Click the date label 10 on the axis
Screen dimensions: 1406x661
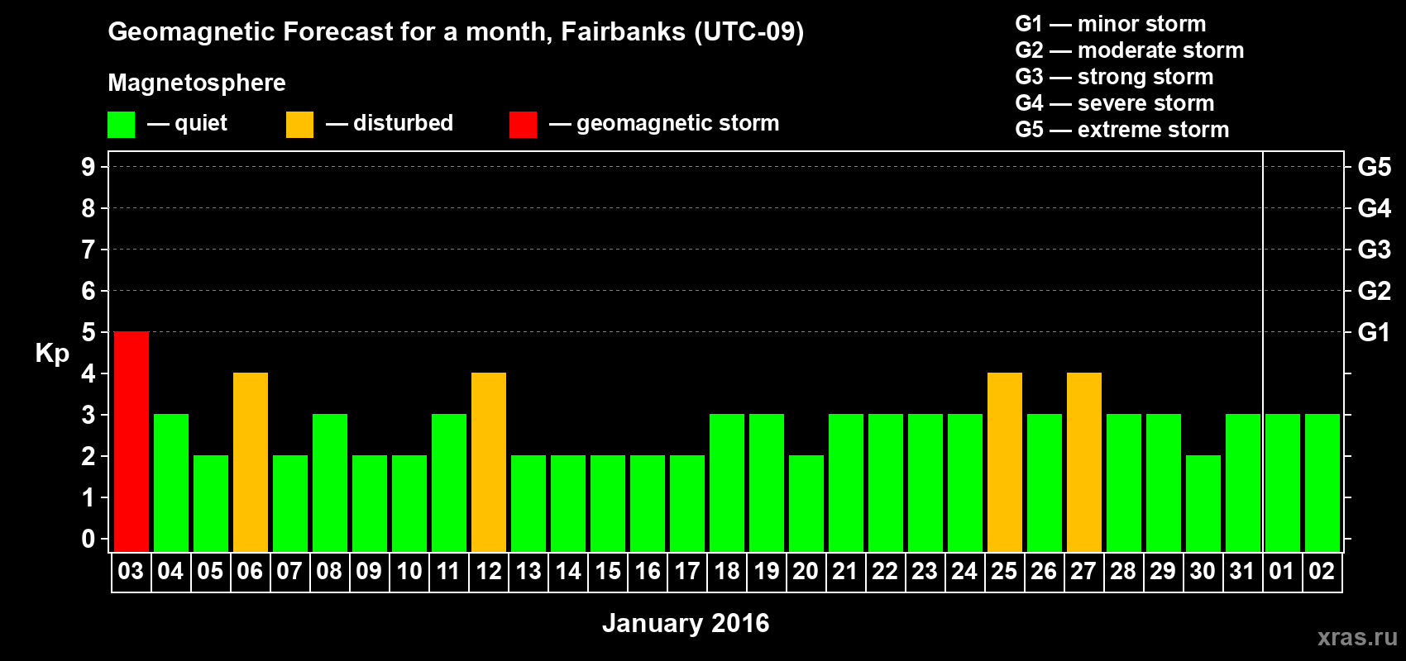pos(409,571)
